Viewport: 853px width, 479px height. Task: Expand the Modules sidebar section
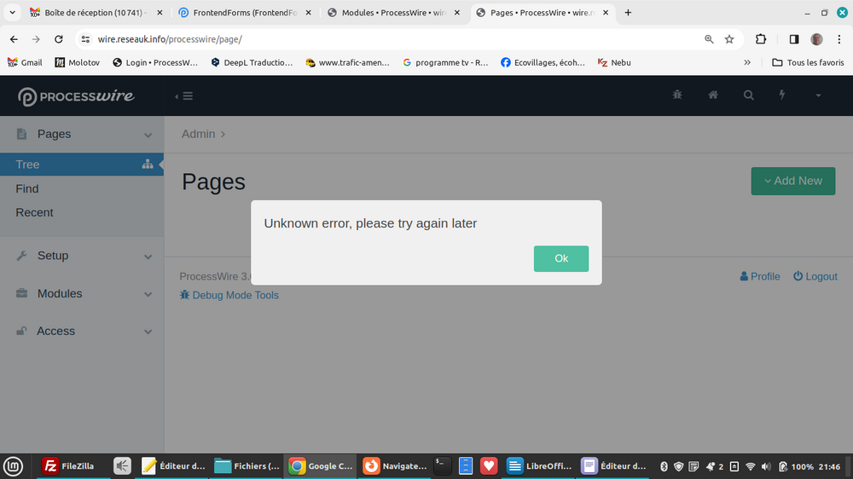click(82, 293)
